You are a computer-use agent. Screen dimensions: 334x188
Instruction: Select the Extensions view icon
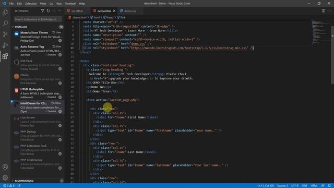click(5, 56)
